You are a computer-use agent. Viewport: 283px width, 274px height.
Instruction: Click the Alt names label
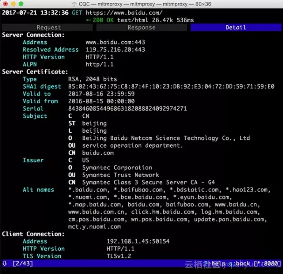pyautogui.click(x=39, y=190)
